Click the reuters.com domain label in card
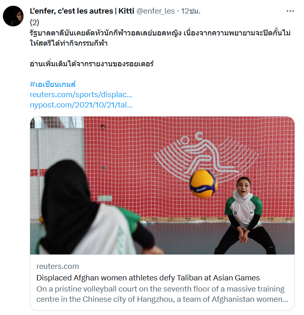Screen dimensions: 304x315 tap(57, 266)
